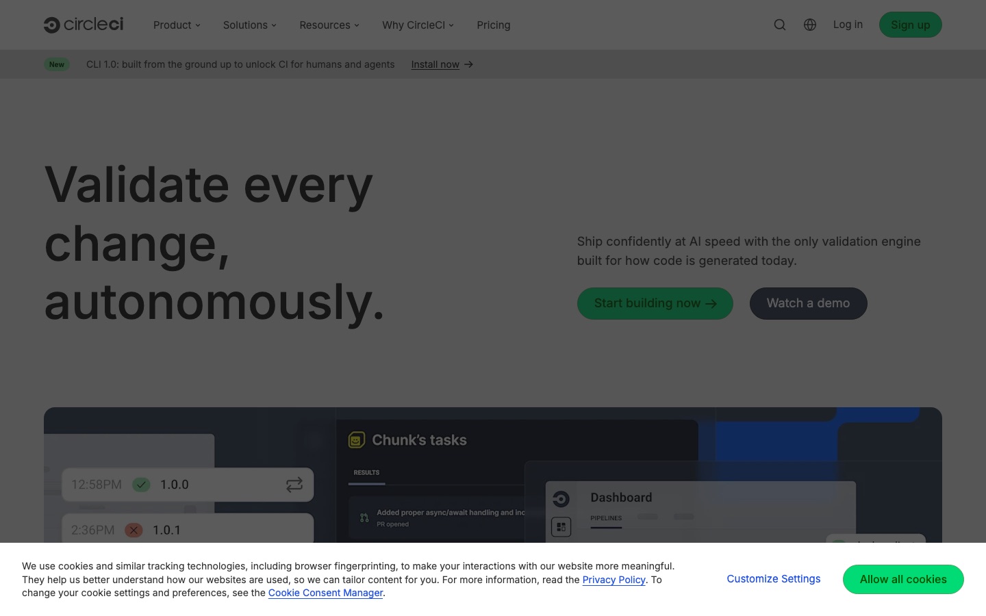Click the CircleCI logo

[84, 25]
